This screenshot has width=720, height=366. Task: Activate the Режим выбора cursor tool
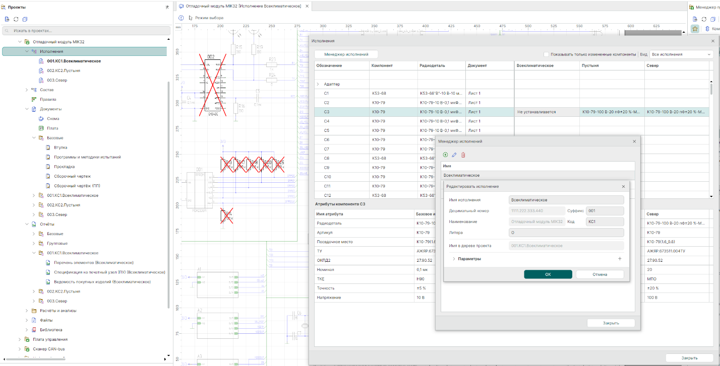pos(206,18)
